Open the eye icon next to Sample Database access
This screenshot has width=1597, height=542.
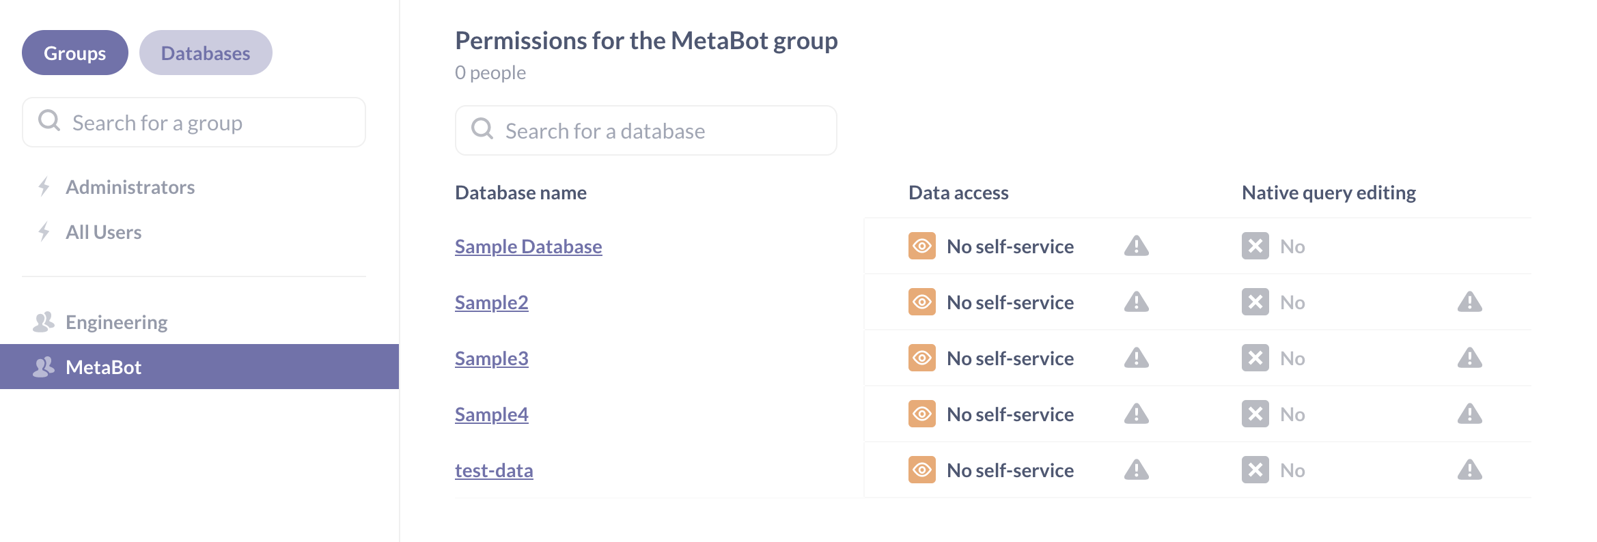(x=921, y=246)
